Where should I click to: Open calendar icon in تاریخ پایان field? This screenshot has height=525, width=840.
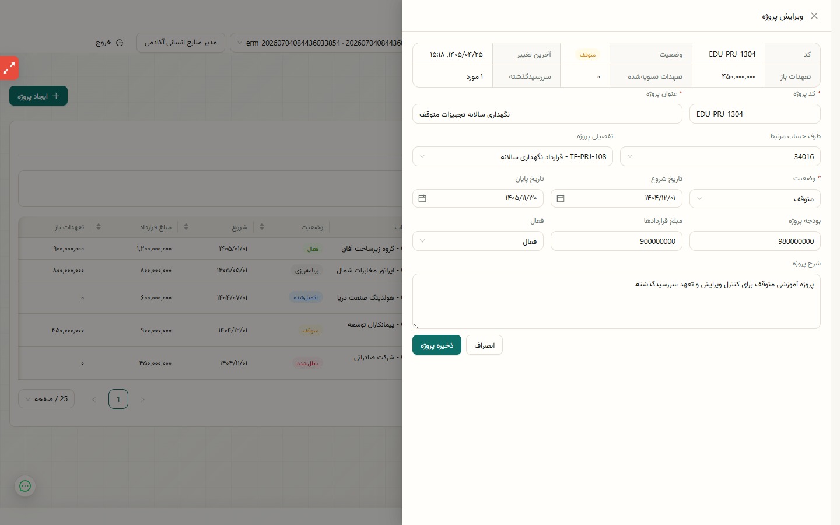coord(422,198)
